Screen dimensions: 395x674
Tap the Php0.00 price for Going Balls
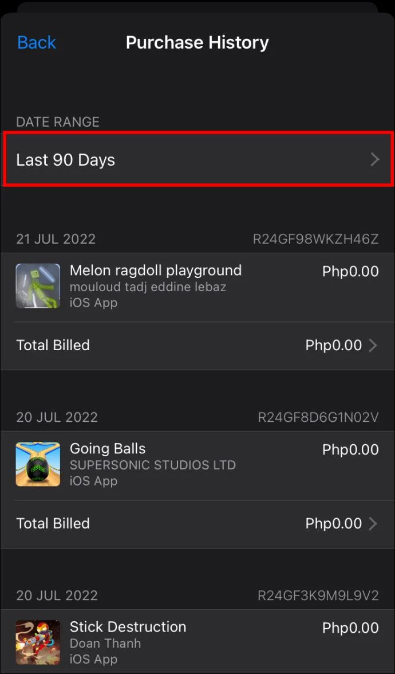click(350, 449)
